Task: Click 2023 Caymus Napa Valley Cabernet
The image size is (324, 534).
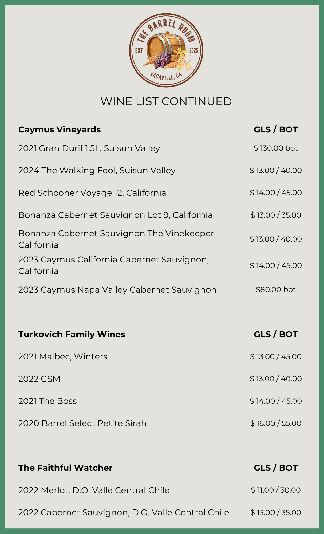Action: [x=117, y=290]
